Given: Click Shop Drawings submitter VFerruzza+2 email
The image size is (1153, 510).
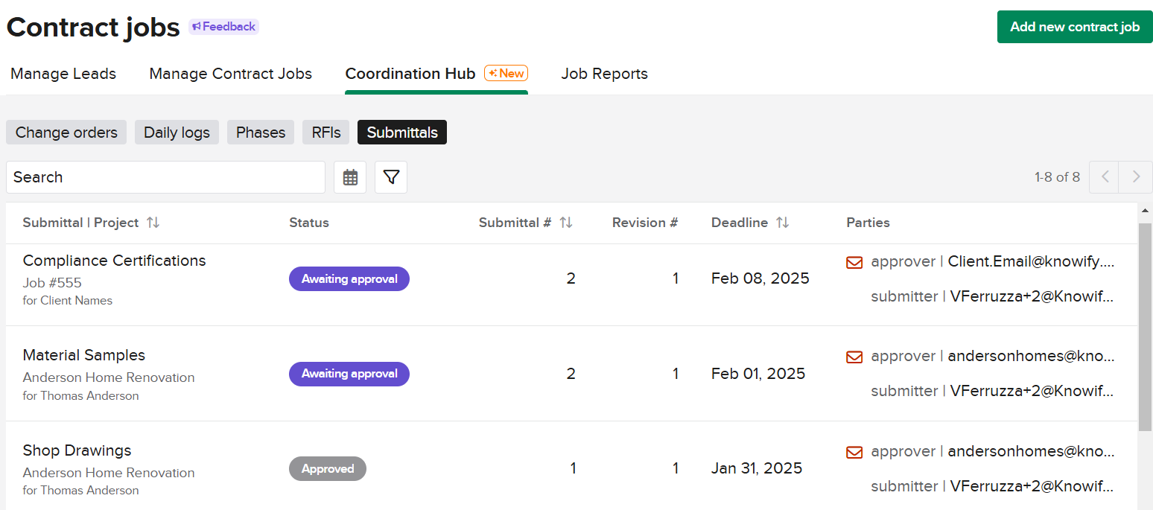Looking at the screenshot, I should [x=1032, y=486].
